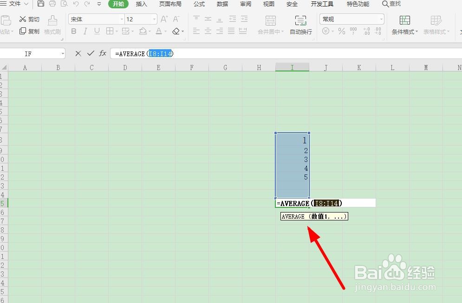The height and width of the screenshot is (303, 462).
Task: Align text to top icon
Action: 196,19
